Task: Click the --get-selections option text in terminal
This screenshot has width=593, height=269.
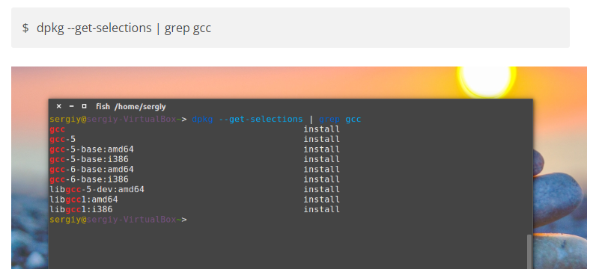Action: (261, 120)
